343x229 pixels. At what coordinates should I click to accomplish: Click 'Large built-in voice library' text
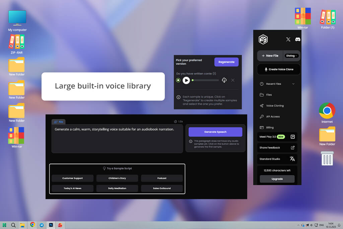(x=103, y=86)
